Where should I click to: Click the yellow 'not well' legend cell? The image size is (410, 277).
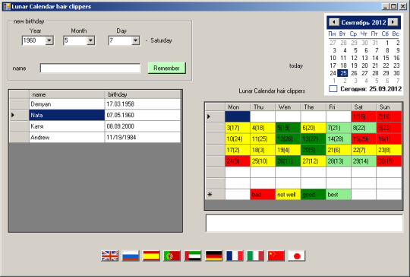point(288,195)
